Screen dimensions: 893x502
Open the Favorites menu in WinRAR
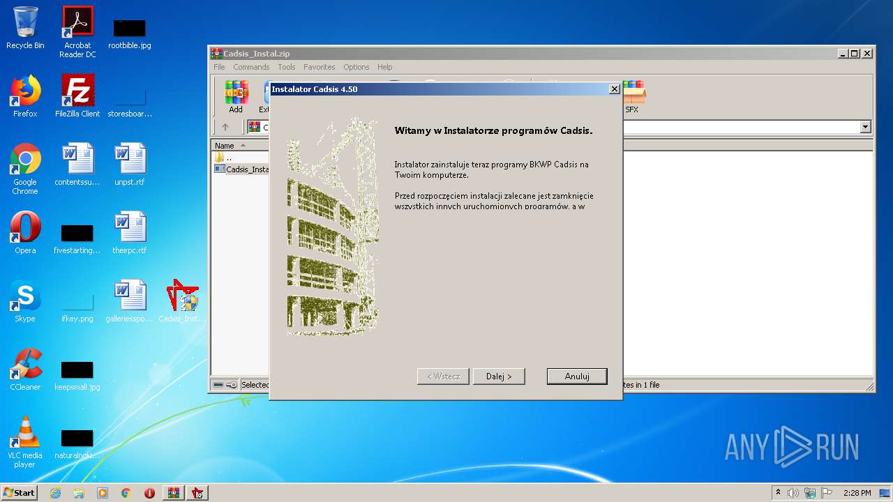click(320, 67)
